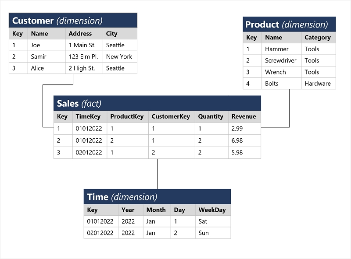
Task: Click the "Screwdriver" product name cell
Action: (280, 60)
